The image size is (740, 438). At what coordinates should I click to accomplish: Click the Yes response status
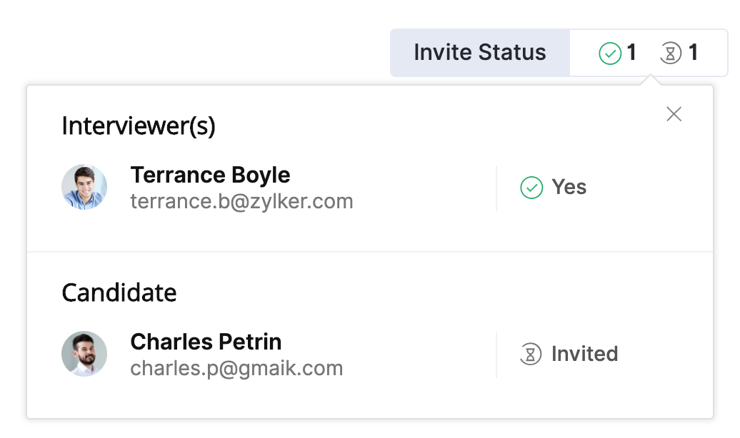569,188
